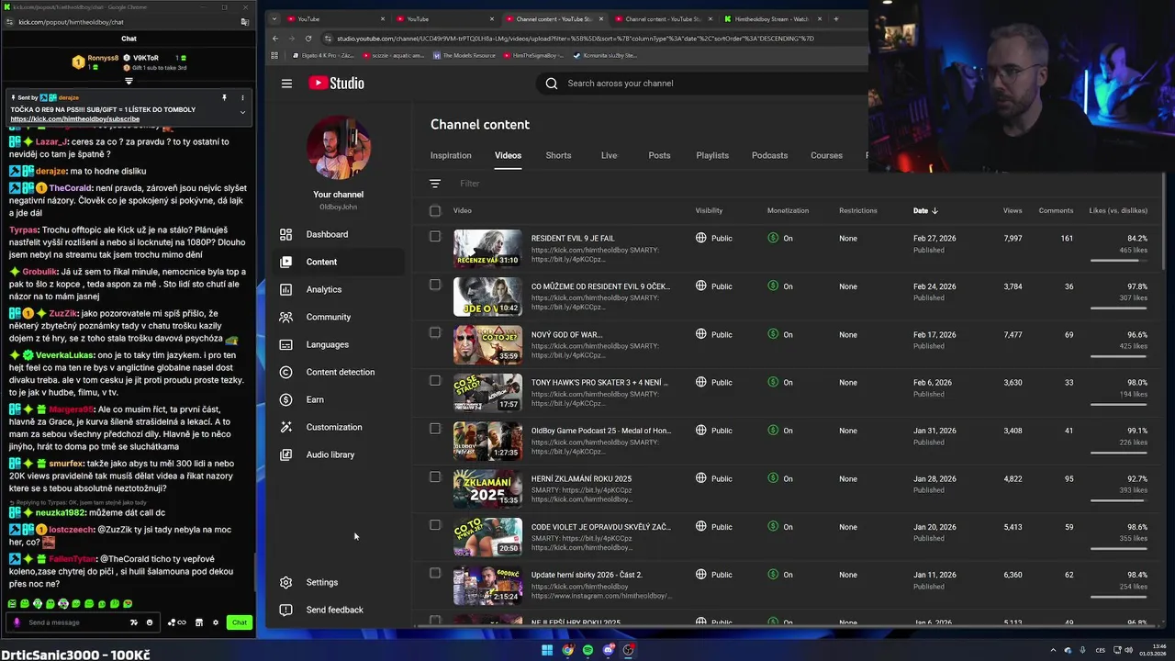Click the filter icon above video list
Screen dimensions: 1175x661
[435, 184]
